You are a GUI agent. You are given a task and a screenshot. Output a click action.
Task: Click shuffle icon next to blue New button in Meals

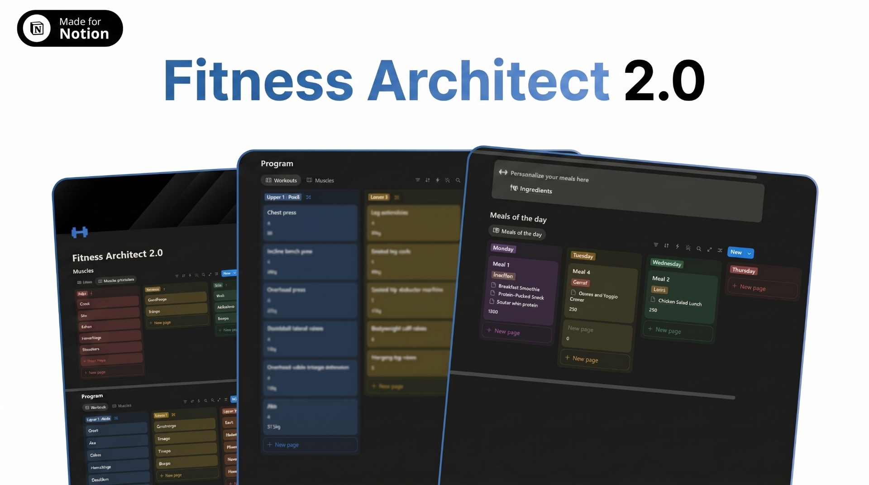[x=720, y=250]
